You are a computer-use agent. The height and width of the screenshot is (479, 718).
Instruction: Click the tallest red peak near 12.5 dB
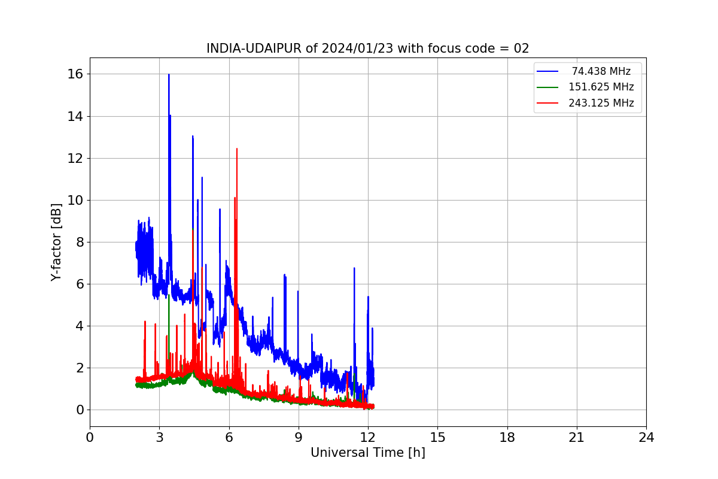237,150
